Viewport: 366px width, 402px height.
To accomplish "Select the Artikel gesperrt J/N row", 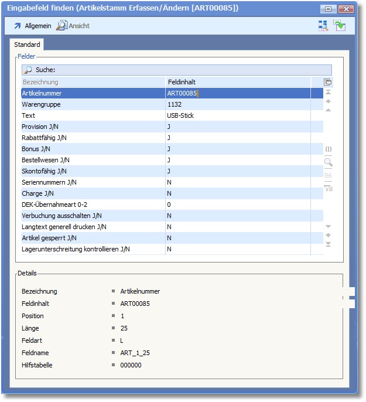I will click(94, 238).
